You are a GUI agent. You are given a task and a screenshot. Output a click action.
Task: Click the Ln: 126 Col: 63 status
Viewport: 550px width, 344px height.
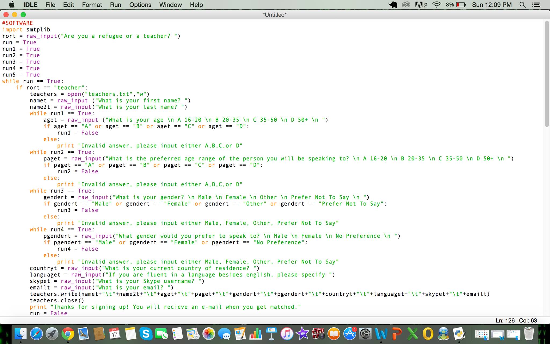[516, 320]
